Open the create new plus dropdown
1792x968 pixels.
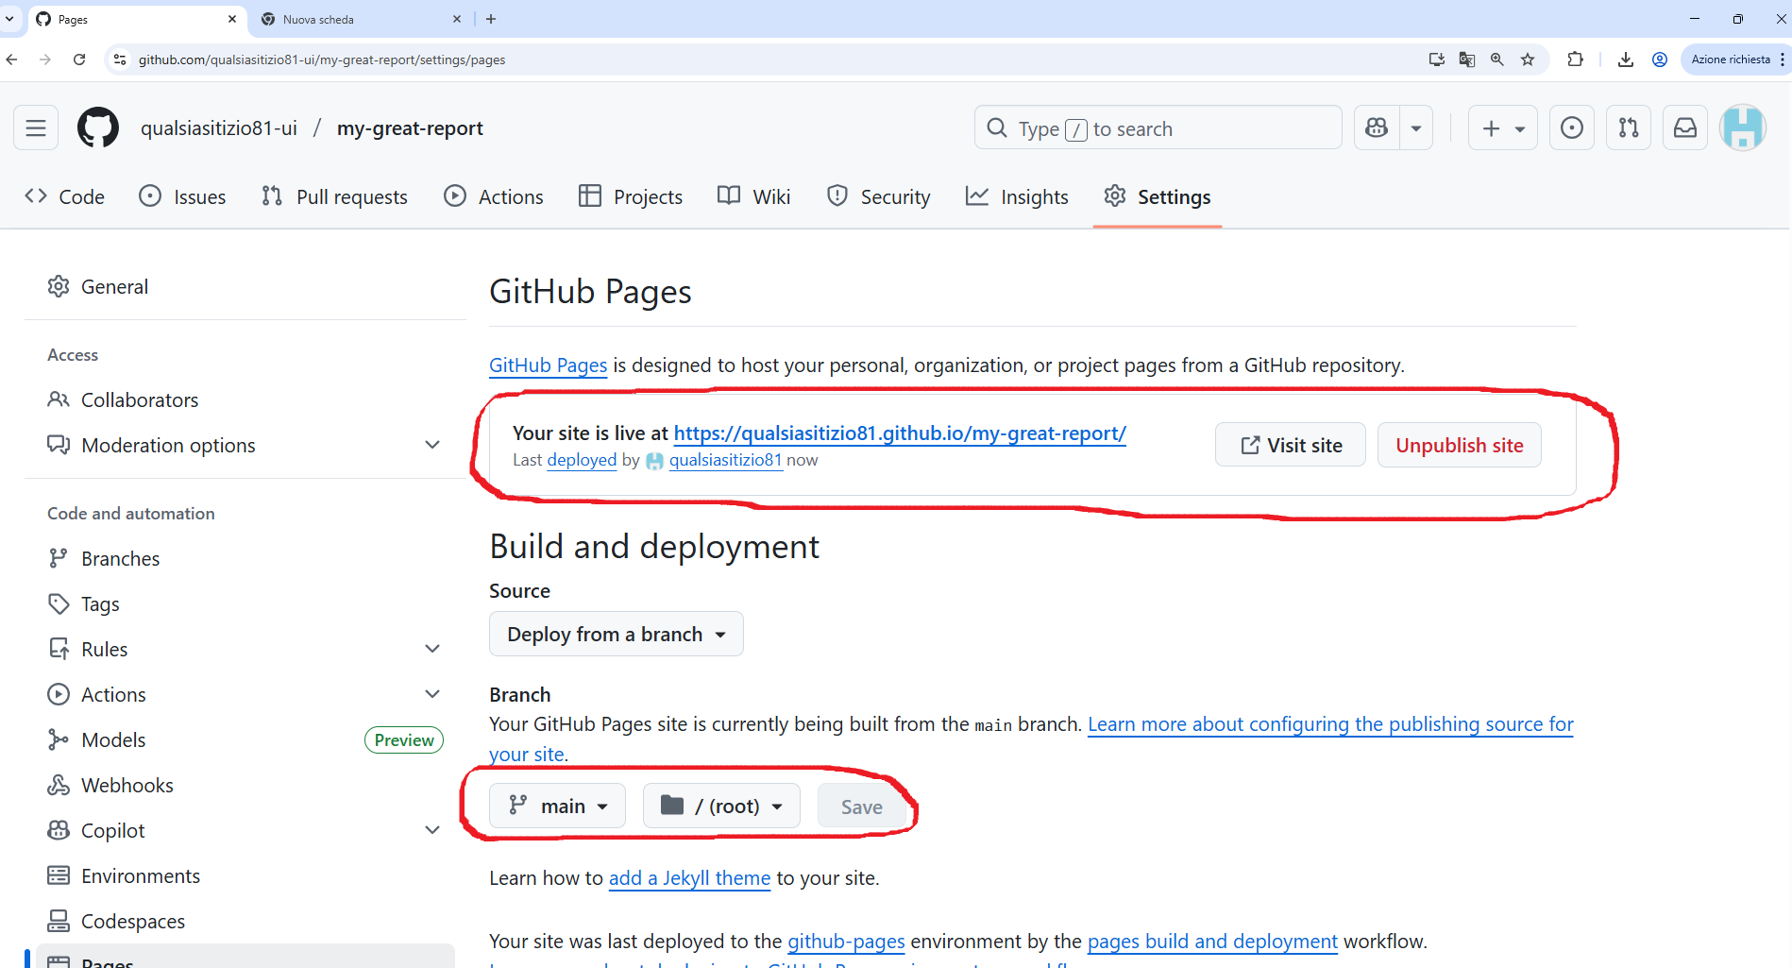(1502, 127)
